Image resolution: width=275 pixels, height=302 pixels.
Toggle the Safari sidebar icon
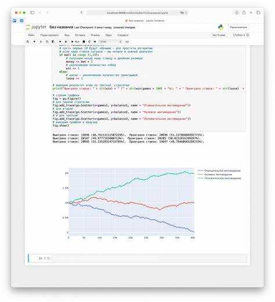tap(32, 13)
